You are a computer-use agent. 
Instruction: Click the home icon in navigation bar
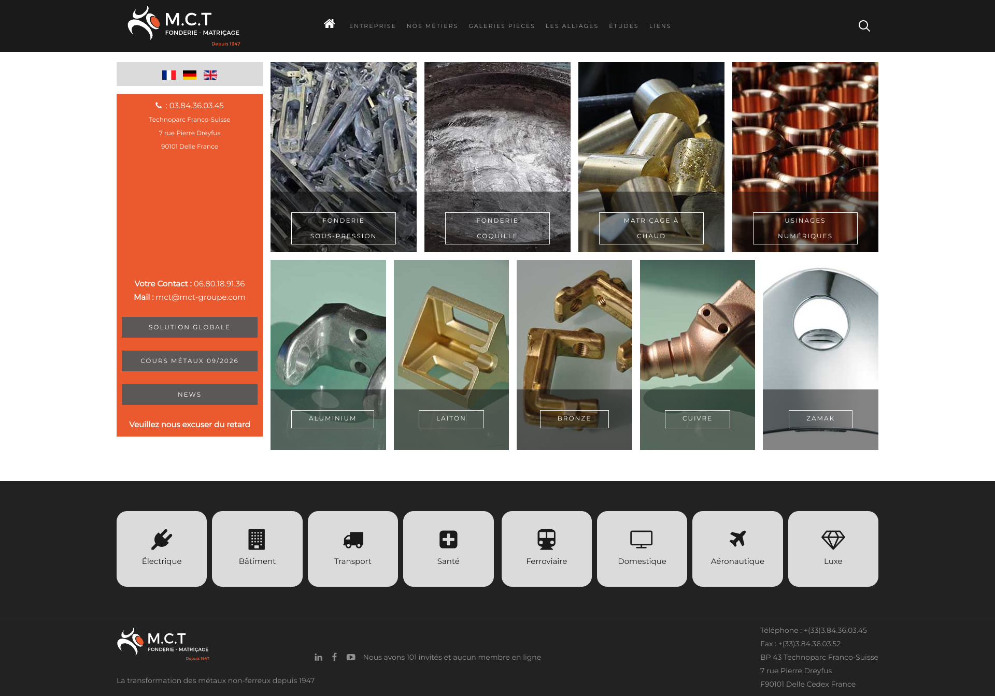click(x=329, y=24)
